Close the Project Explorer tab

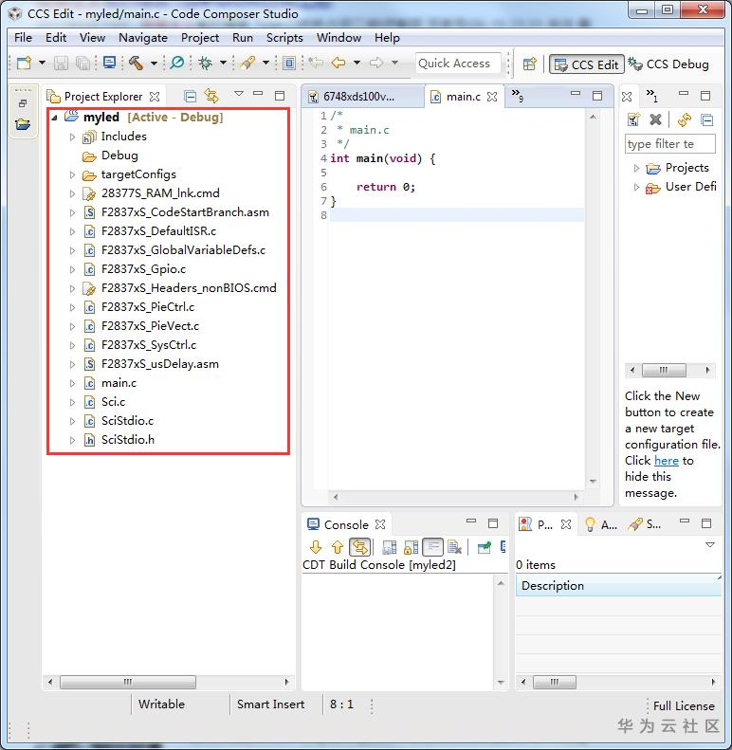click(x=155, y=97)
